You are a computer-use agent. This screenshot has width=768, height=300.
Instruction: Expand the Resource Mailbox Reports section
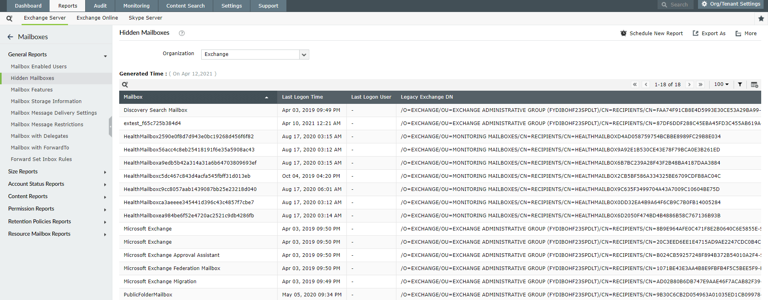pos(105,234)
